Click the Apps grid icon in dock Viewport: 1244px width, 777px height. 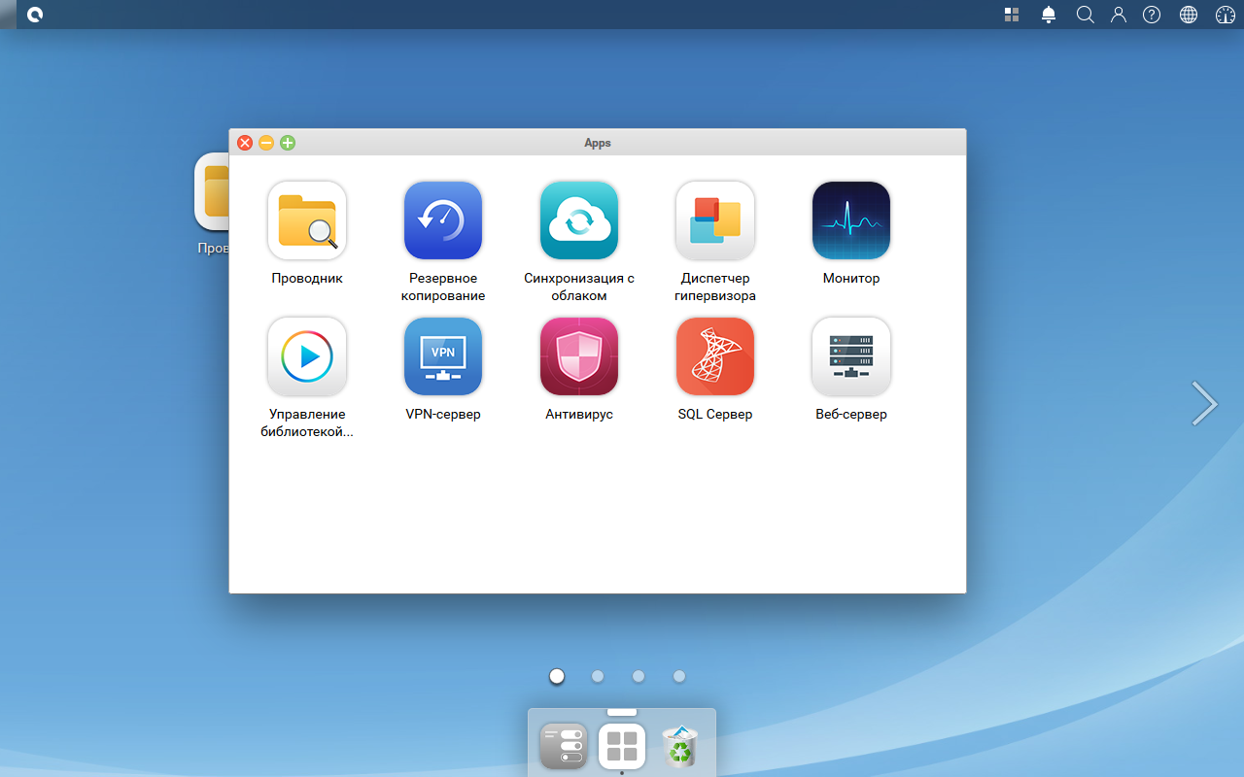[x=622, y=746]
